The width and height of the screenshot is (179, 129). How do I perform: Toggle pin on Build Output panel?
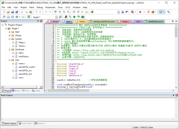[x=174, y=95]
